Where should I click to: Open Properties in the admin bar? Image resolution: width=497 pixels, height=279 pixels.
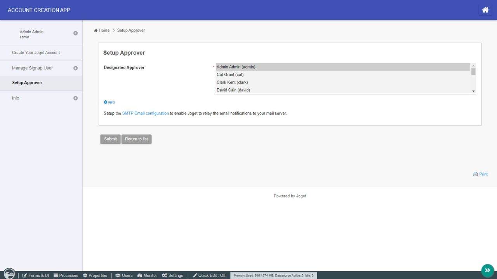pos(95,276)
